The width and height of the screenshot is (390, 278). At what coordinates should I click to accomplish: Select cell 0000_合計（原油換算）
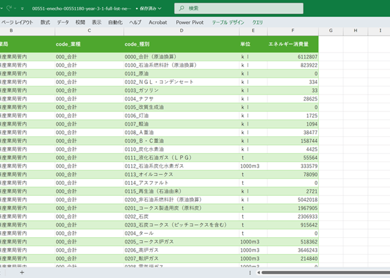181,57
